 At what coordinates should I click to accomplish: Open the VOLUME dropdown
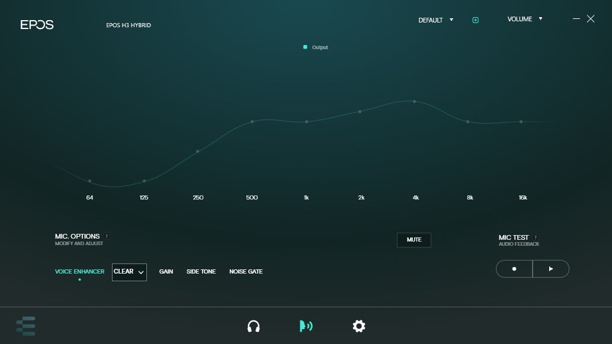click(524, 19)
